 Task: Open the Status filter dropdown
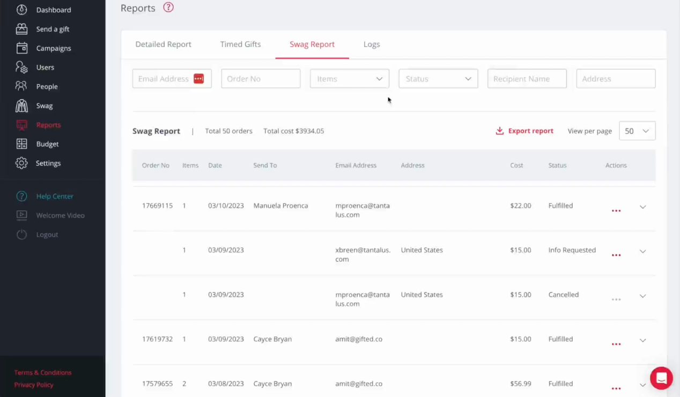(438, 79)
